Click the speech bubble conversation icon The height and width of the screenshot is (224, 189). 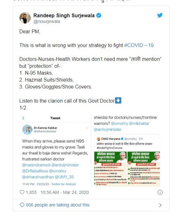click(22, 205)
